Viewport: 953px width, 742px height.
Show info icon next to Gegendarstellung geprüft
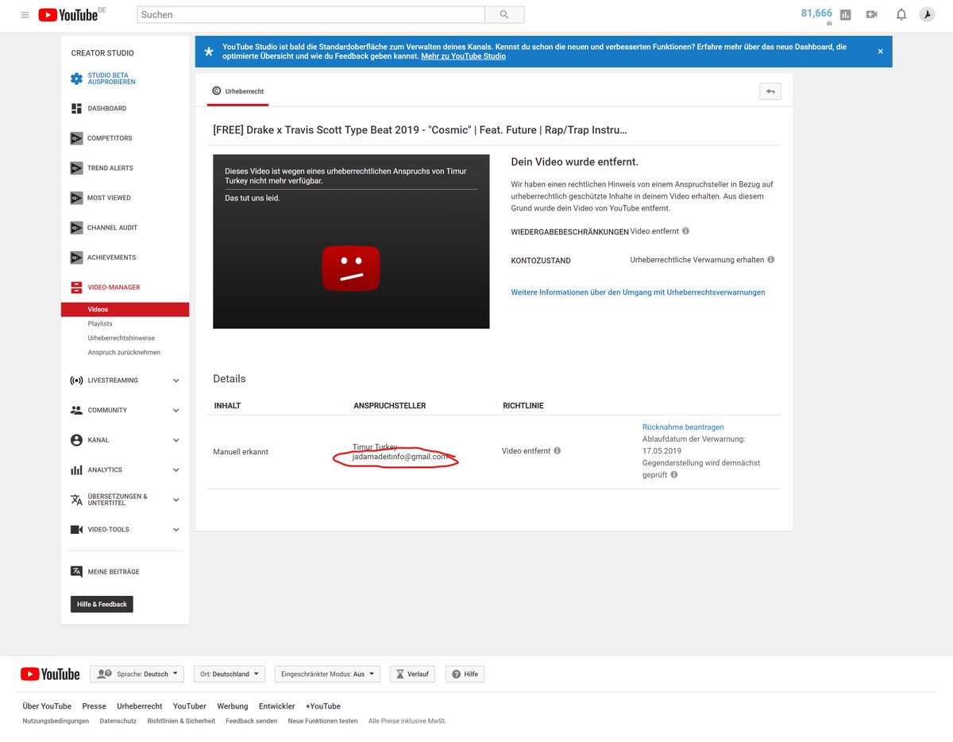(x=673, y=474)
